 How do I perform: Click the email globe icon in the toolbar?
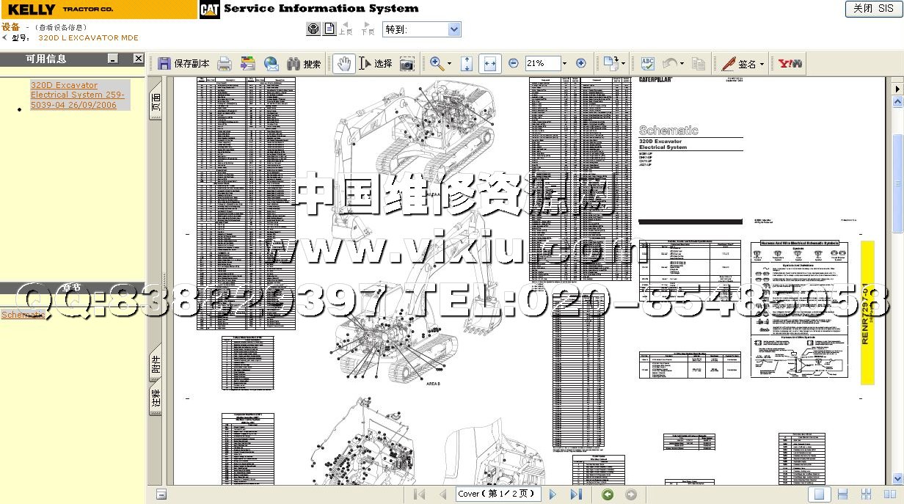point(271,64)
